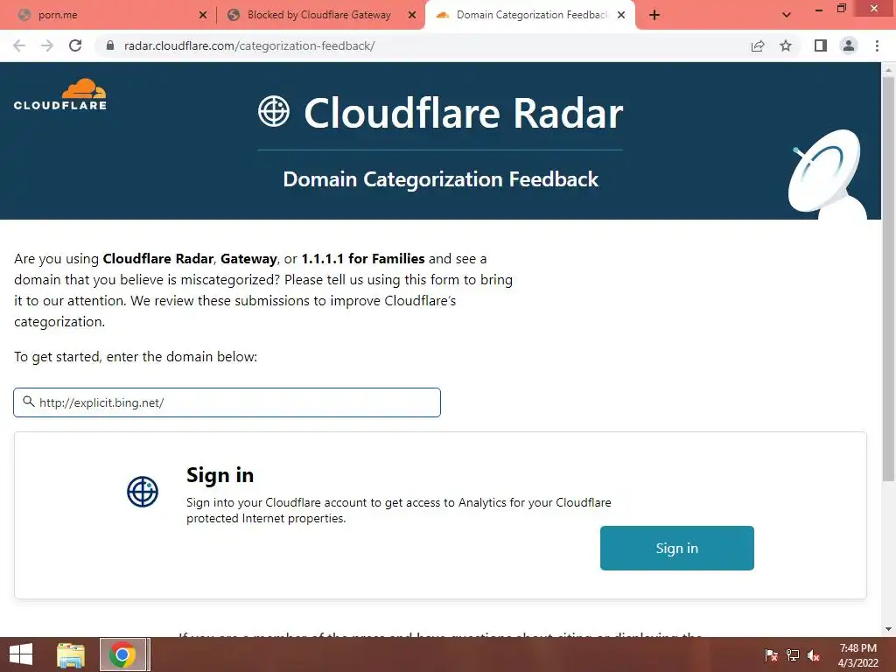Open Chrome three-dot menu
Viewport: 896px width, 672px height.
[x=877, y=45]
